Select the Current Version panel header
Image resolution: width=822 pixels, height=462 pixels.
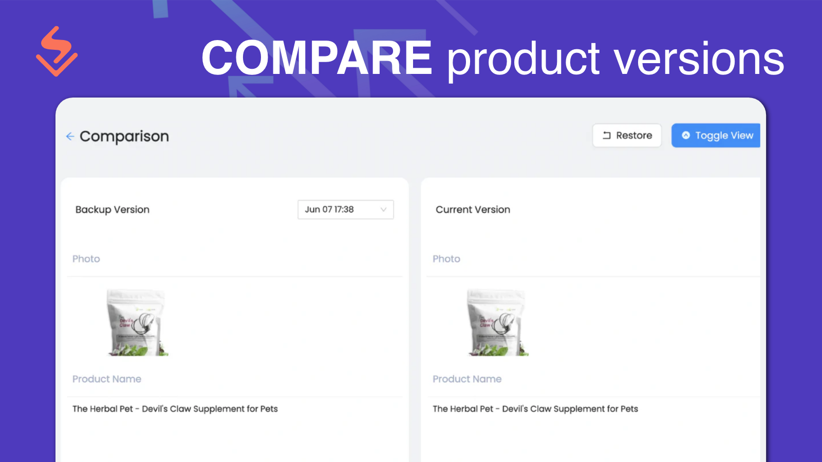point(473,209)
